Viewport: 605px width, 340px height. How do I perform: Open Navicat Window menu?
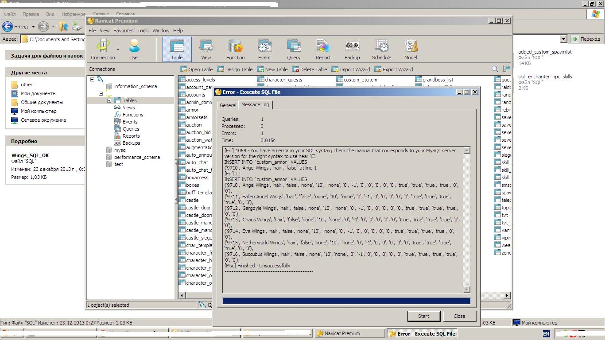(x=161, y=31)
